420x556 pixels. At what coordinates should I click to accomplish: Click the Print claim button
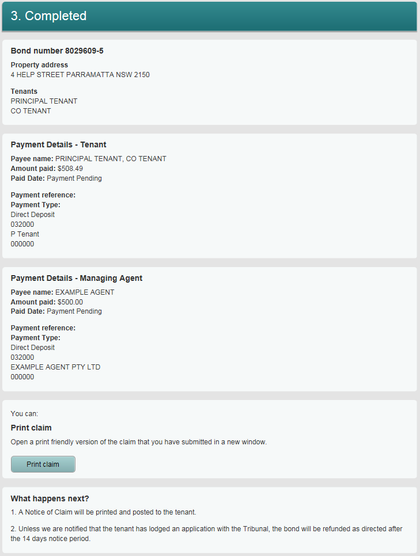(x=43, y=464)
